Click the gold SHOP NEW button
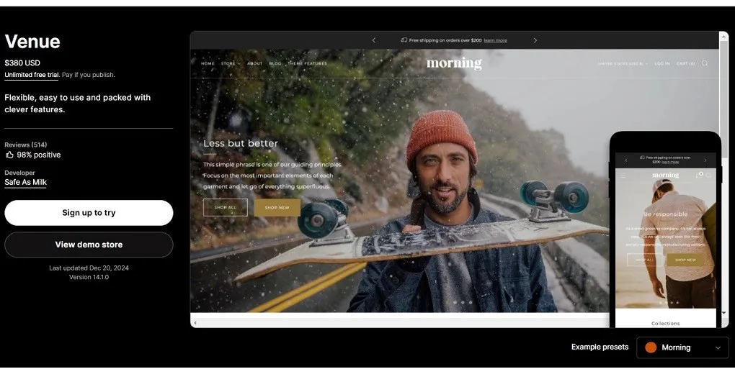Image resolution: width=735 pixels, height=387 pixels. (x=277, y=207)
